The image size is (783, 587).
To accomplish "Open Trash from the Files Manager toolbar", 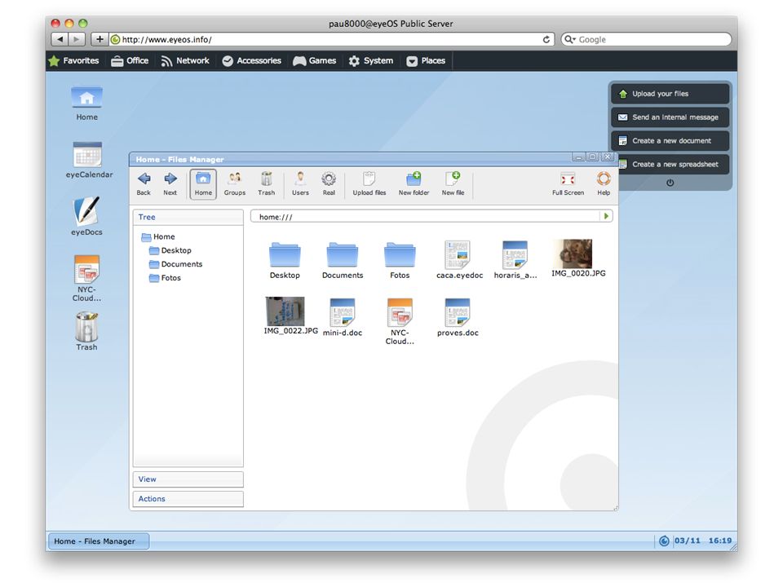I will click(266, 183).
